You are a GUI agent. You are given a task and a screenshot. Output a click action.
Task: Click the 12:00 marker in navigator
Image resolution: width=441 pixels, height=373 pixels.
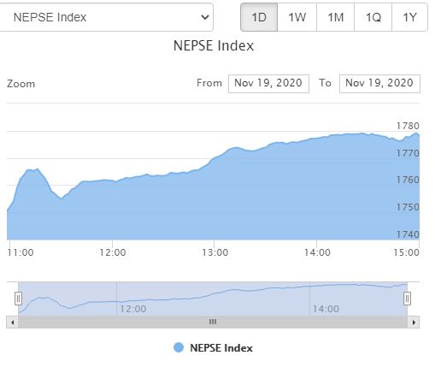tap(132, 309)
